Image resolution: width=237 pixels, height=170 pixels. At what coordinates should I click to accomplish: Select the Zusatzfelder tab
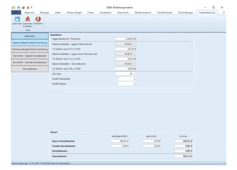pyautogui.click(x=106, y=12)
